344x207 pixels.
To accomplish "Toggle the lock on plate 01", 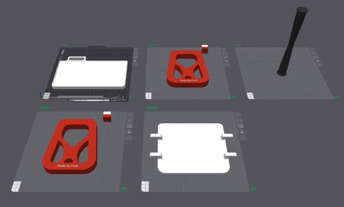I will pos(135,61).
